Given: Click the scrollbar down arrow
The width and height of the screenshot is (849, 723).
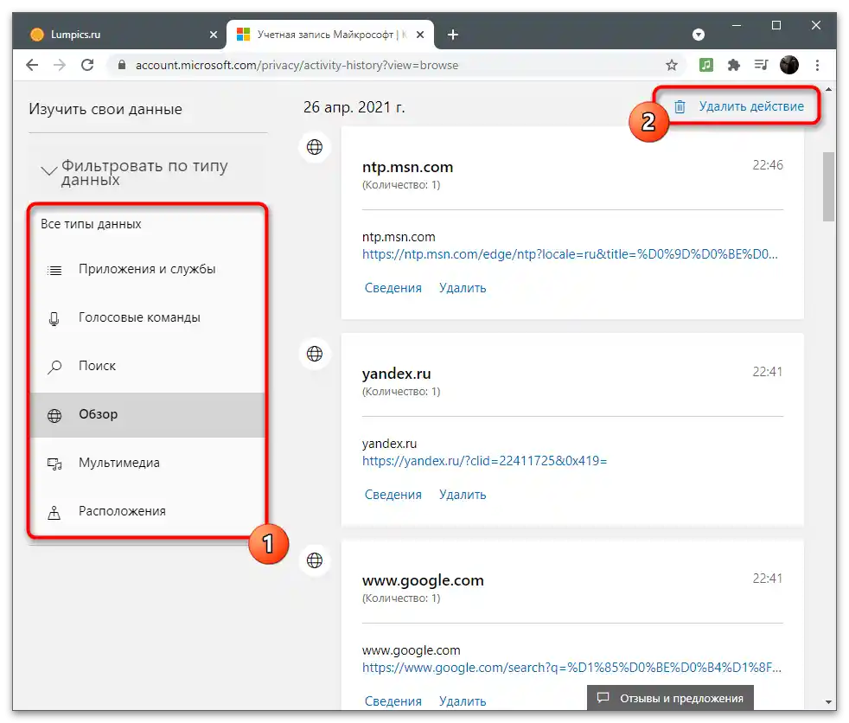Looking at the screenshot, I should (x=828, y=702).
